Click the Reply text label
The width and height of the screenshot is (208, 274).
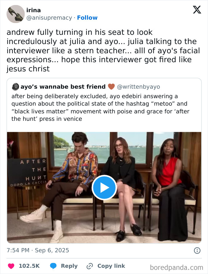point(69,266)
